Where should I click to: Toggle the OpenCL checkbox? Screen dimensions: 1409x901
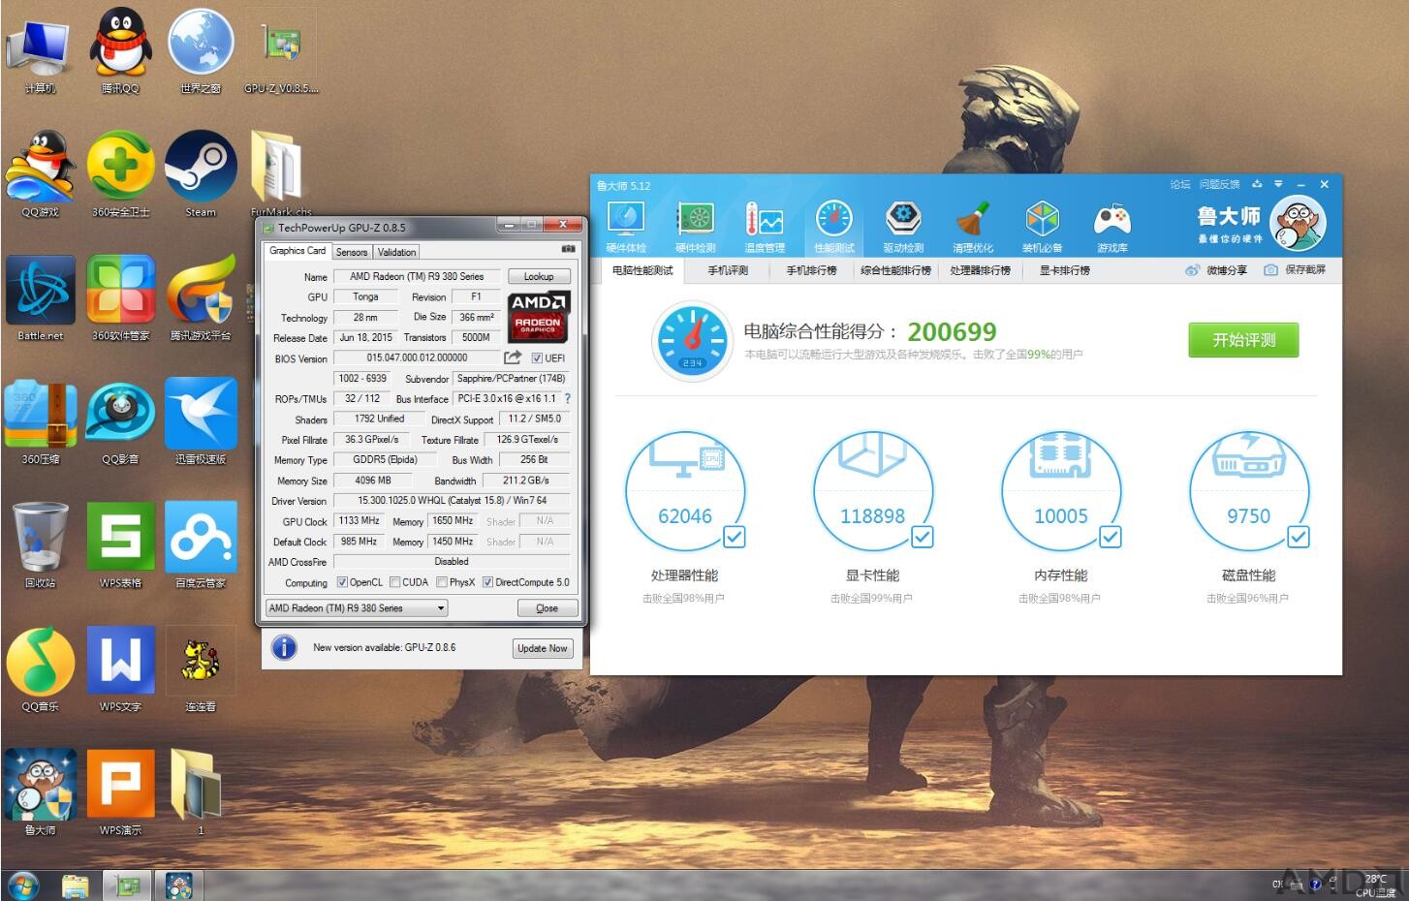(x=342, y=582)
